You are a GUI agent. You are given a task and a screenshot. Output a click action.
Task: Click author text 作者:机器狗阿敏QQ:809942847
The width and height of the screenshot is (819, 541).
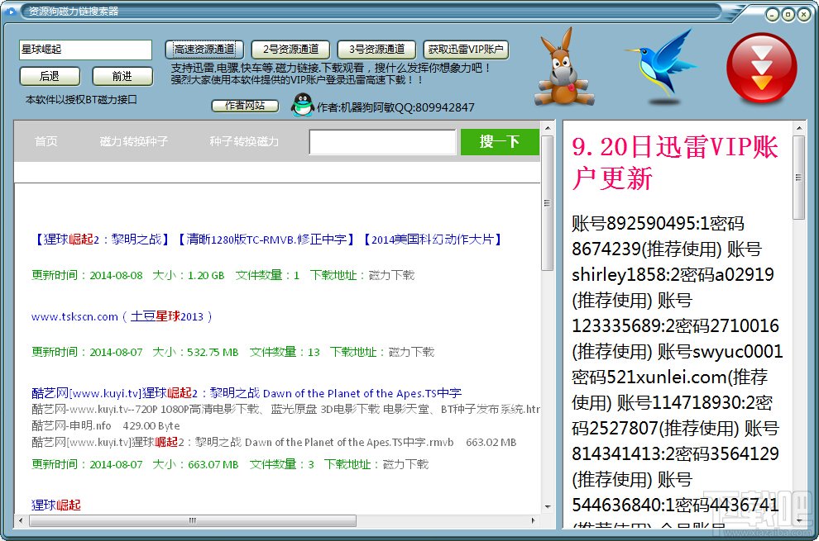pos(396,107)
